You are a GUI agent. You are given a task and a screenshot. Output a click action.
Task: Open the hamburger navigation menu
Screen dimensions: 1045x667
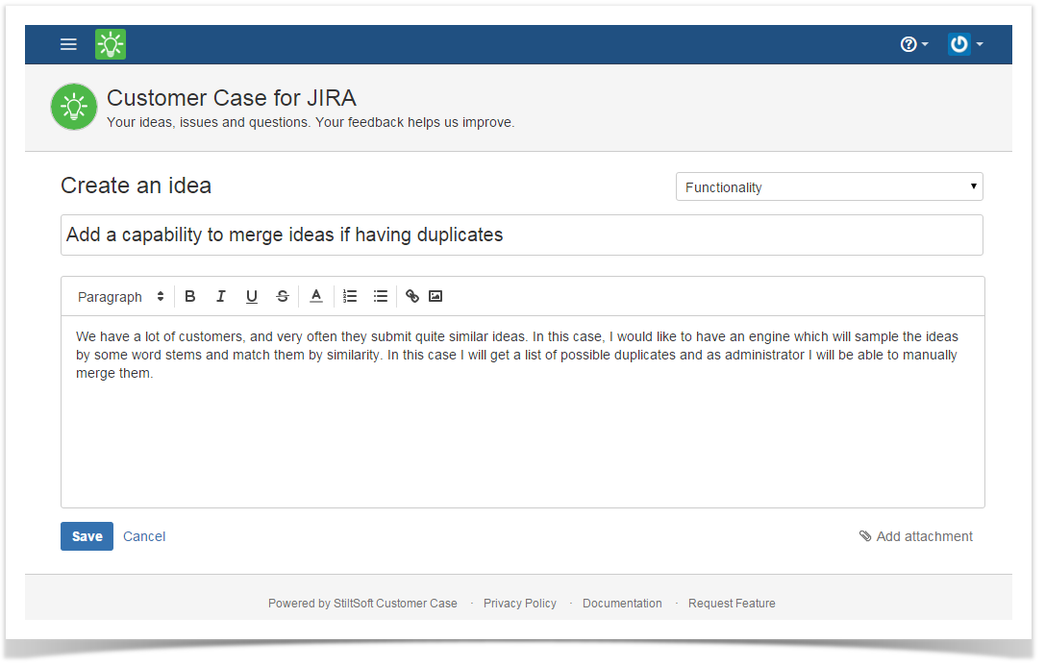pyautogui.click(x=68, y=44)
